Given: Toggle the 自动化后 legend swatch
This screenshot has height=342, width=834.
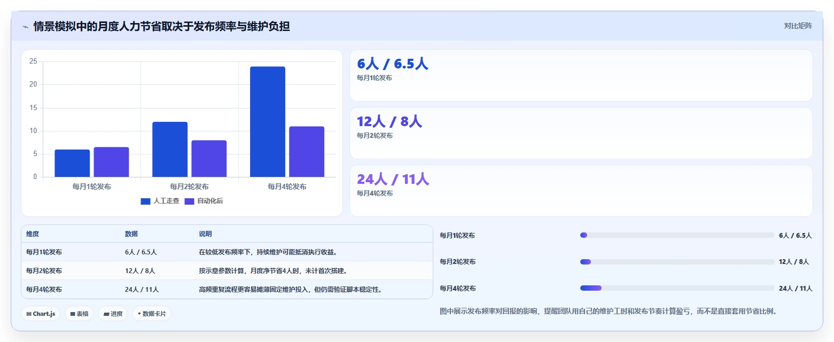Looking at the screenshot, I should [190, 201].
